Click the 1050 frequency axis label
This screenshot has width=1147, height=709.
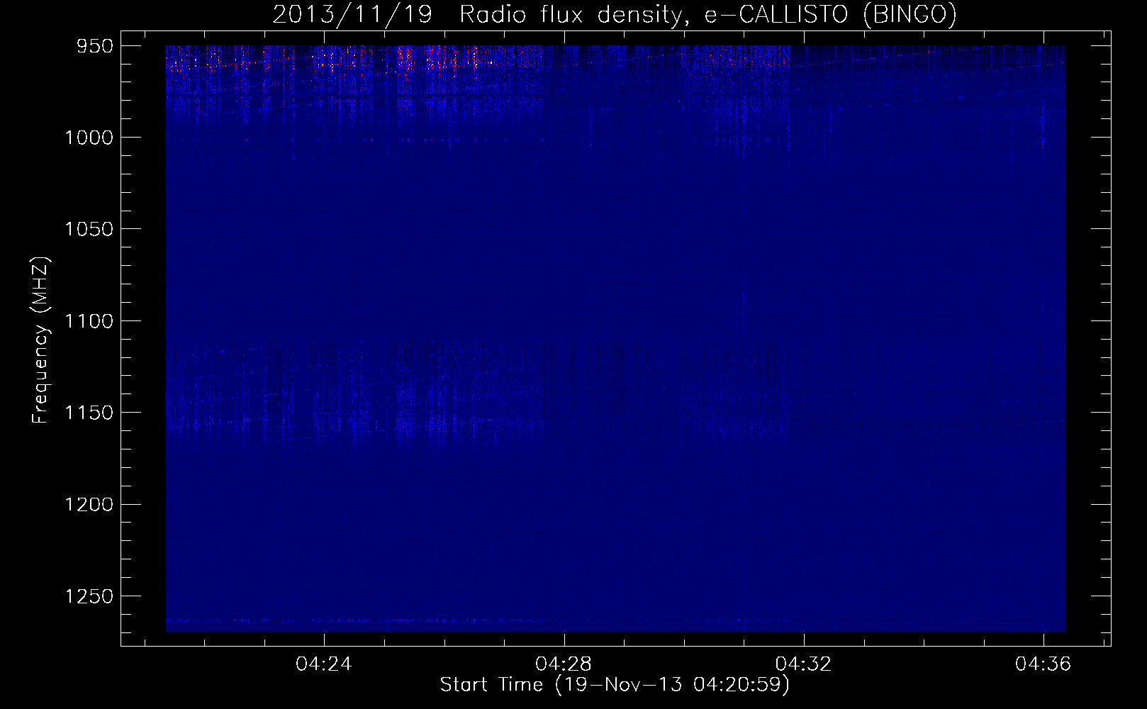(89, 229)
